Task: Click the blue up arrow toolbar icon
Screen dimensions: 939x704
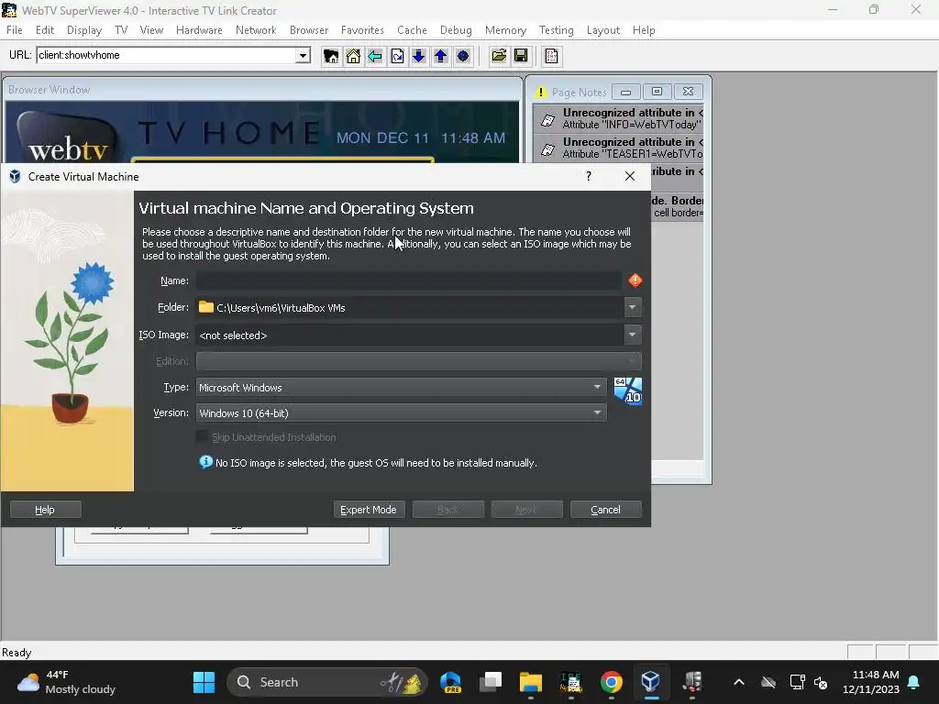Action: point(441,56)
